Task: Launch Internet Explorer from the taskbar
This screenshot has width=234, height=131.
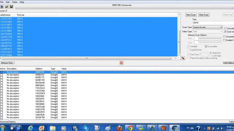Action: [x=31, y=128]
